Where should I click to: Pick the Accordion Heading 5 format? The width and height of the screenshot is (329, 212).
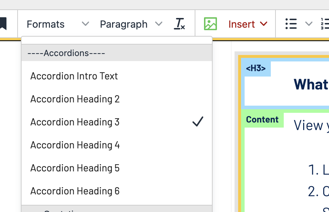75,168
